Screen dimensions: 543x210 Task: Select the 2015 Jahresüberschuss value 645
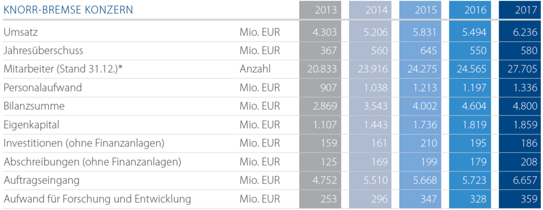(430, 51)
